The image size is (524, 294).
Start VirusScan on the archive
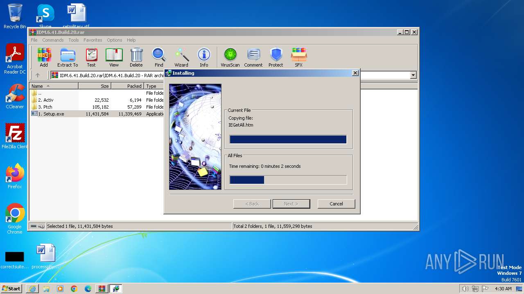pos(230,57)
